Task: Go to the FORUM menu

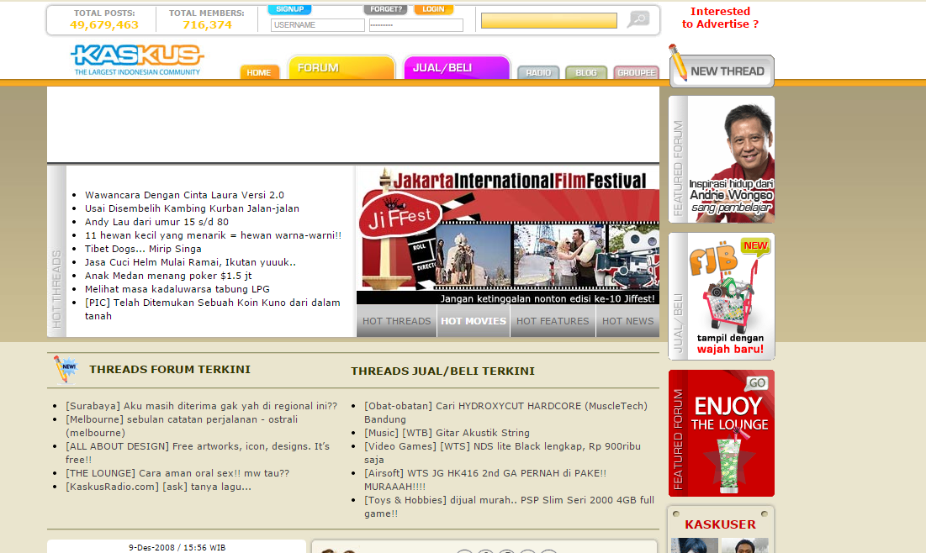Action: [341, 67]
